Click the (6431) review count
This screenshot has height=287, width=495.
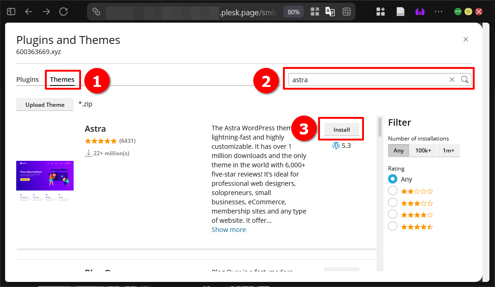(x=127, y=141)
